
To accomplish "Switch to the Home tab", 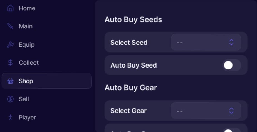I will coord(27,8).
